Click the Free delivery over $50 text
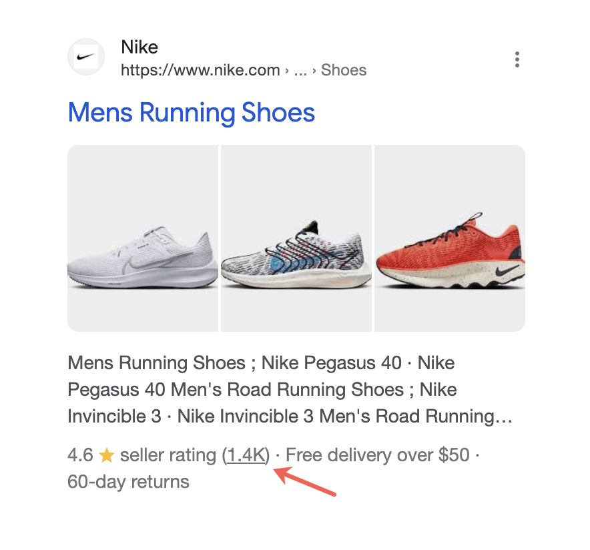 click(378, 456)
